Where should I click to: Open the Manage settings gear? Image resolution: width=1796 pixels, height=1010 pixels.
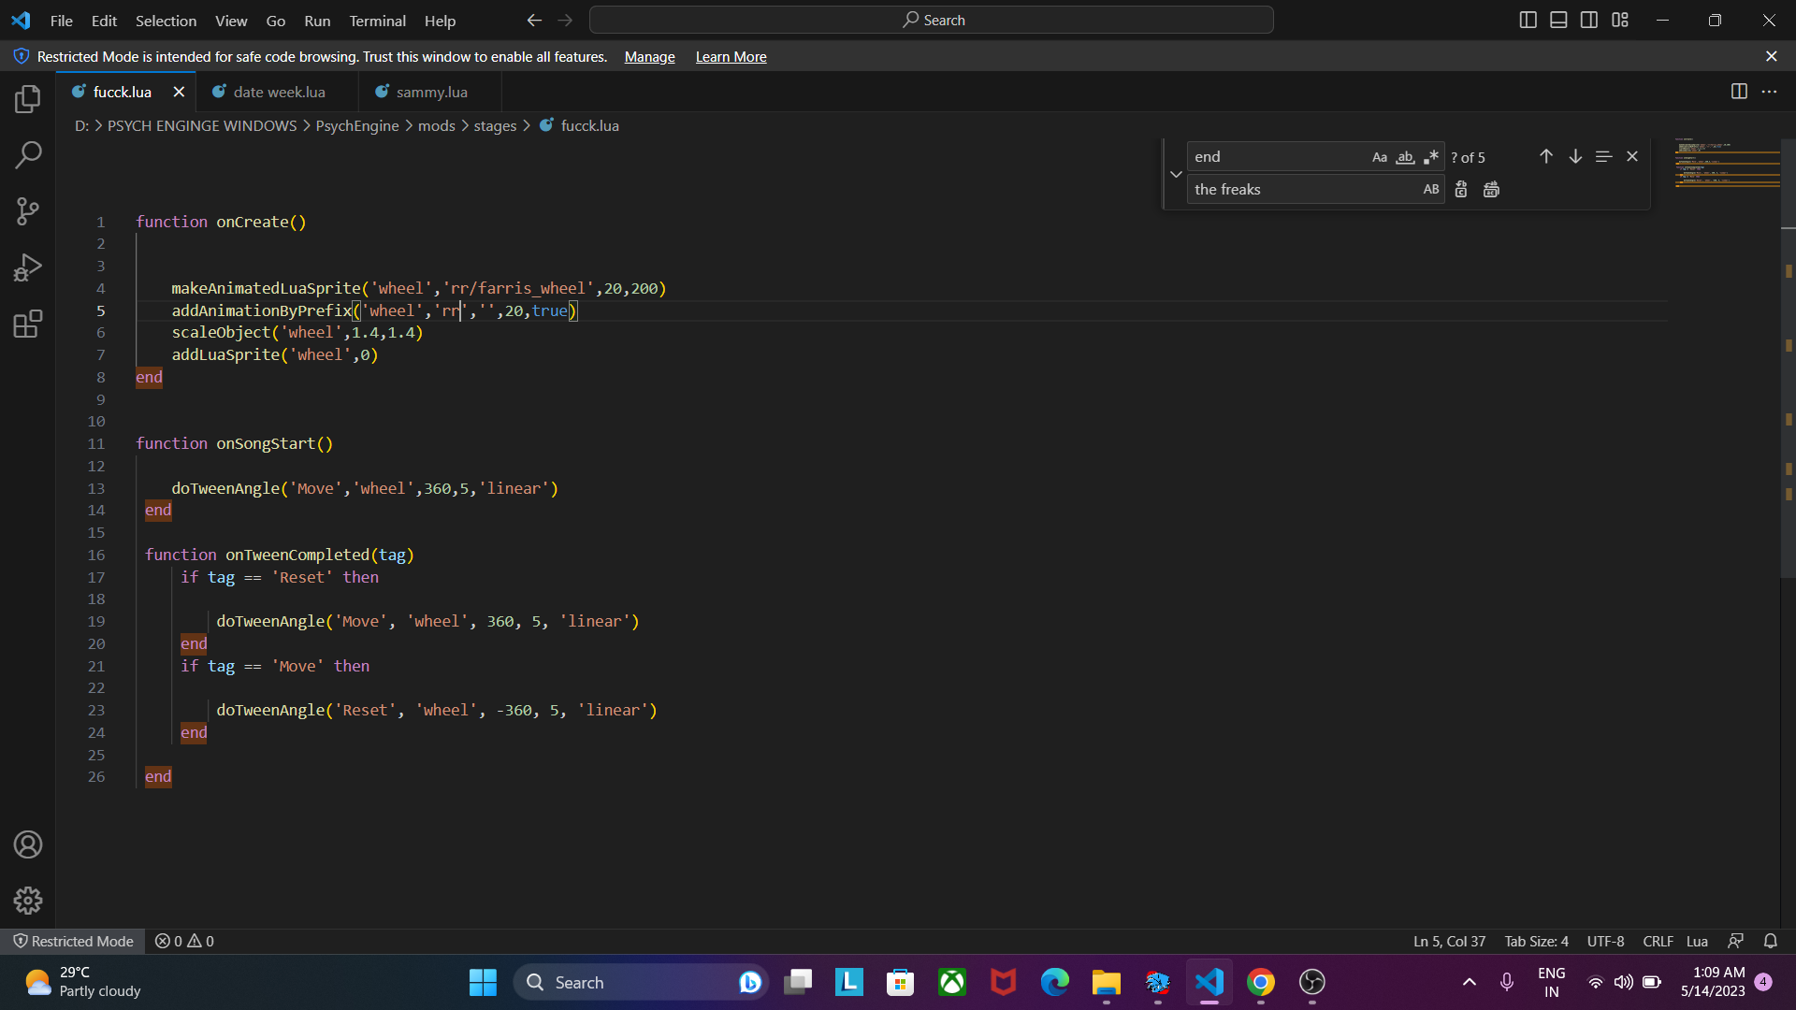tap(28, 901)
